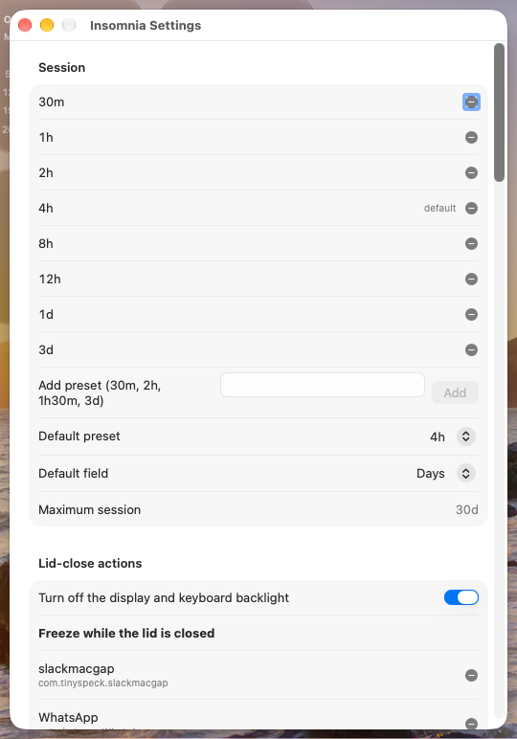Remove the 3d preset entry
The height and width of the screenshot is (739, 517).
471,349
